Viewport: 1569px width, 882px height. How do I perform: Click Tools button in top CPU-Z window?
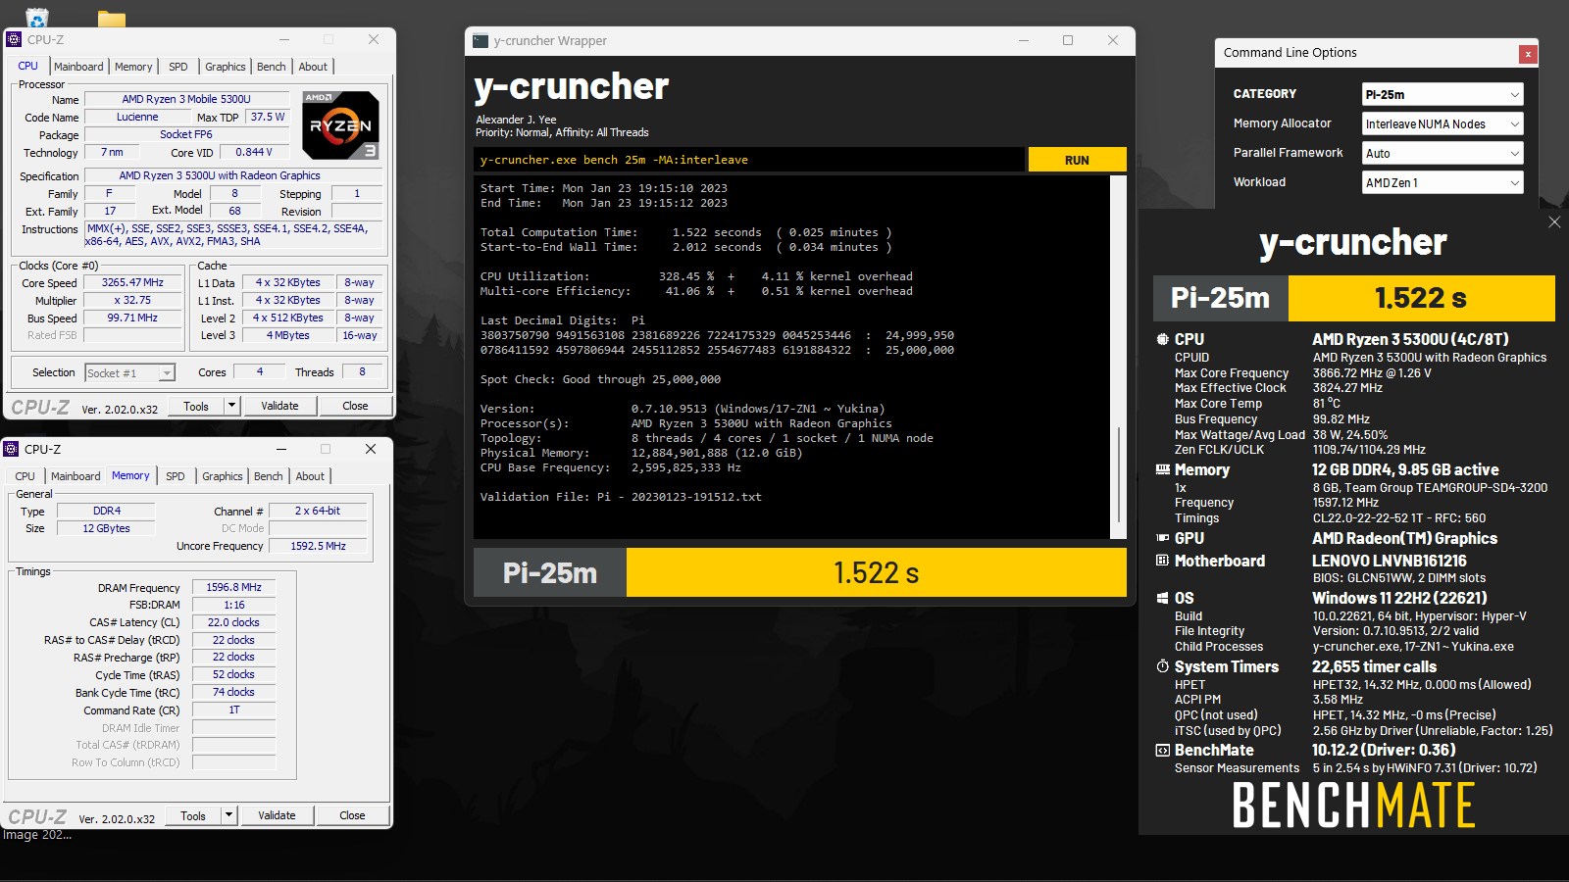tap(196, 406)
